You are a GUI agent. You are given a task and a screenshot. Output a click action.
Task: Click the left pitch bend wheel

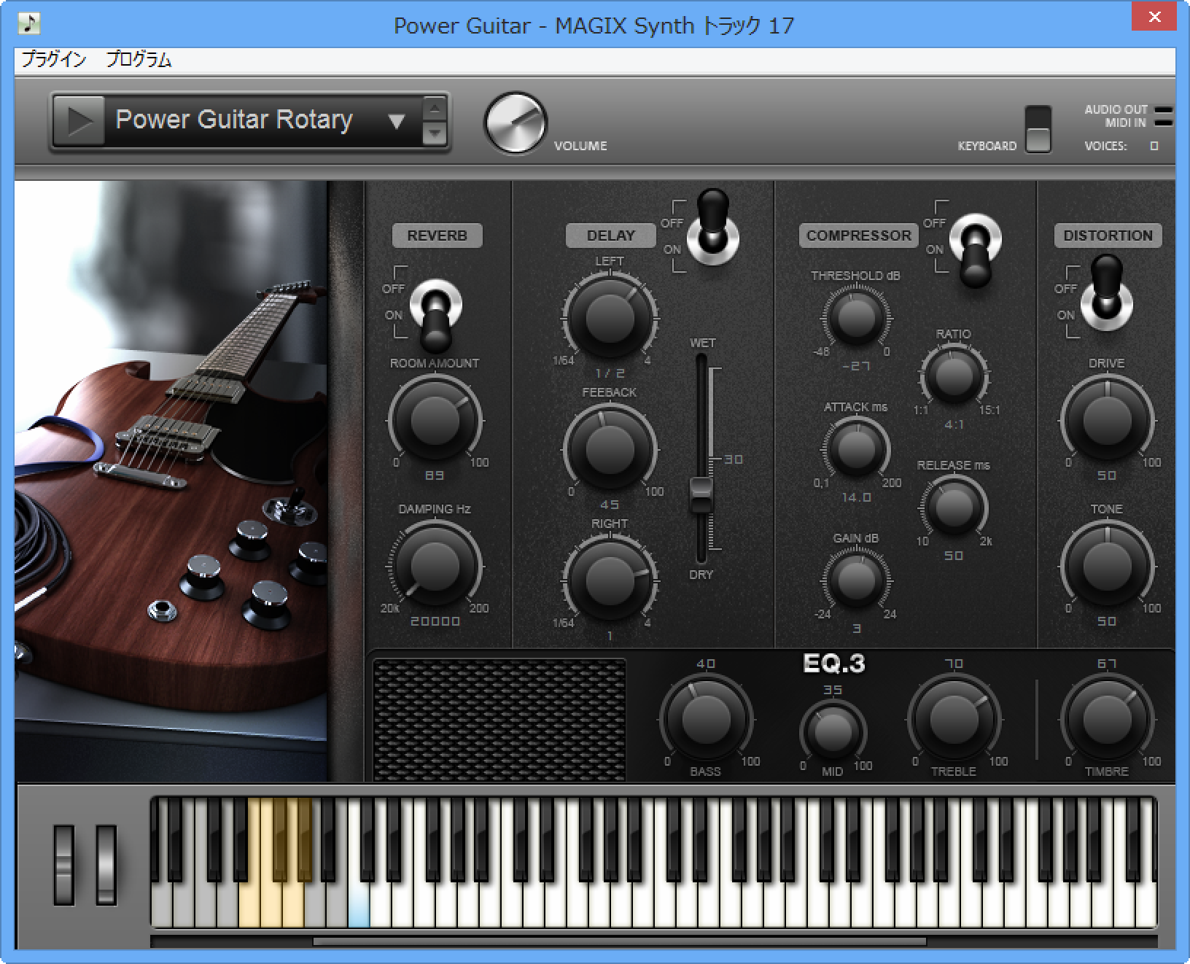click(x=64, y=866)
